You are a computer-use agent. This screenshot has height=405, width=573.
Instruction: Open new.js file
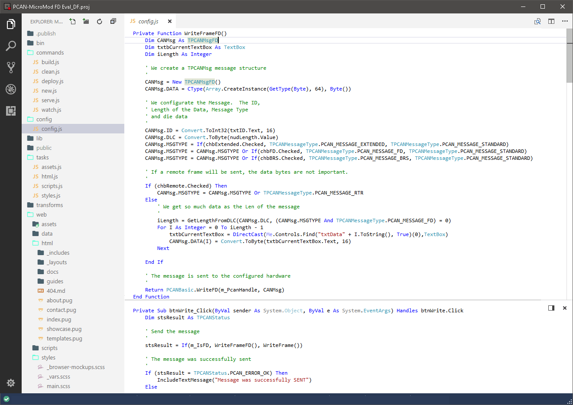(x=73, y=91)
